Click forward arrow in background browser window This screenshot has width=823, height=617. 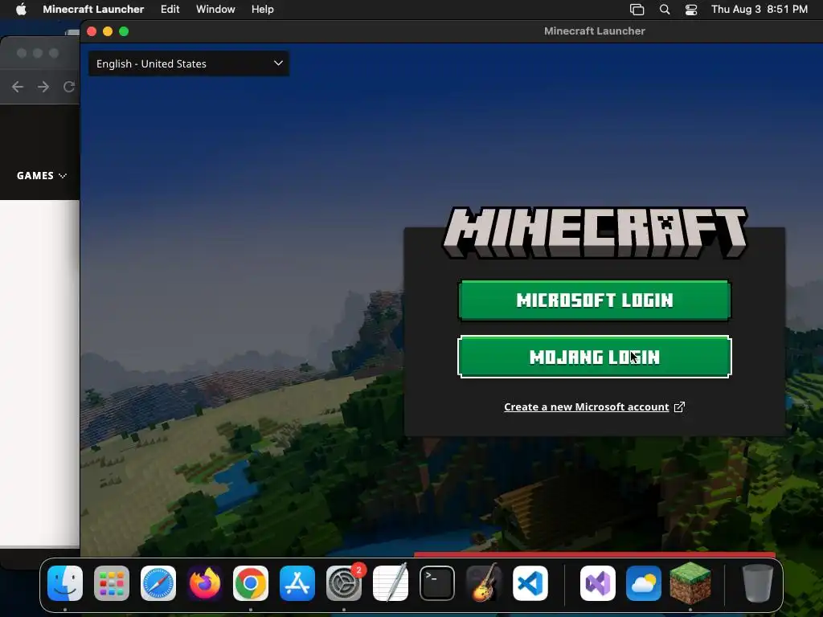click(x=43, y=87)
